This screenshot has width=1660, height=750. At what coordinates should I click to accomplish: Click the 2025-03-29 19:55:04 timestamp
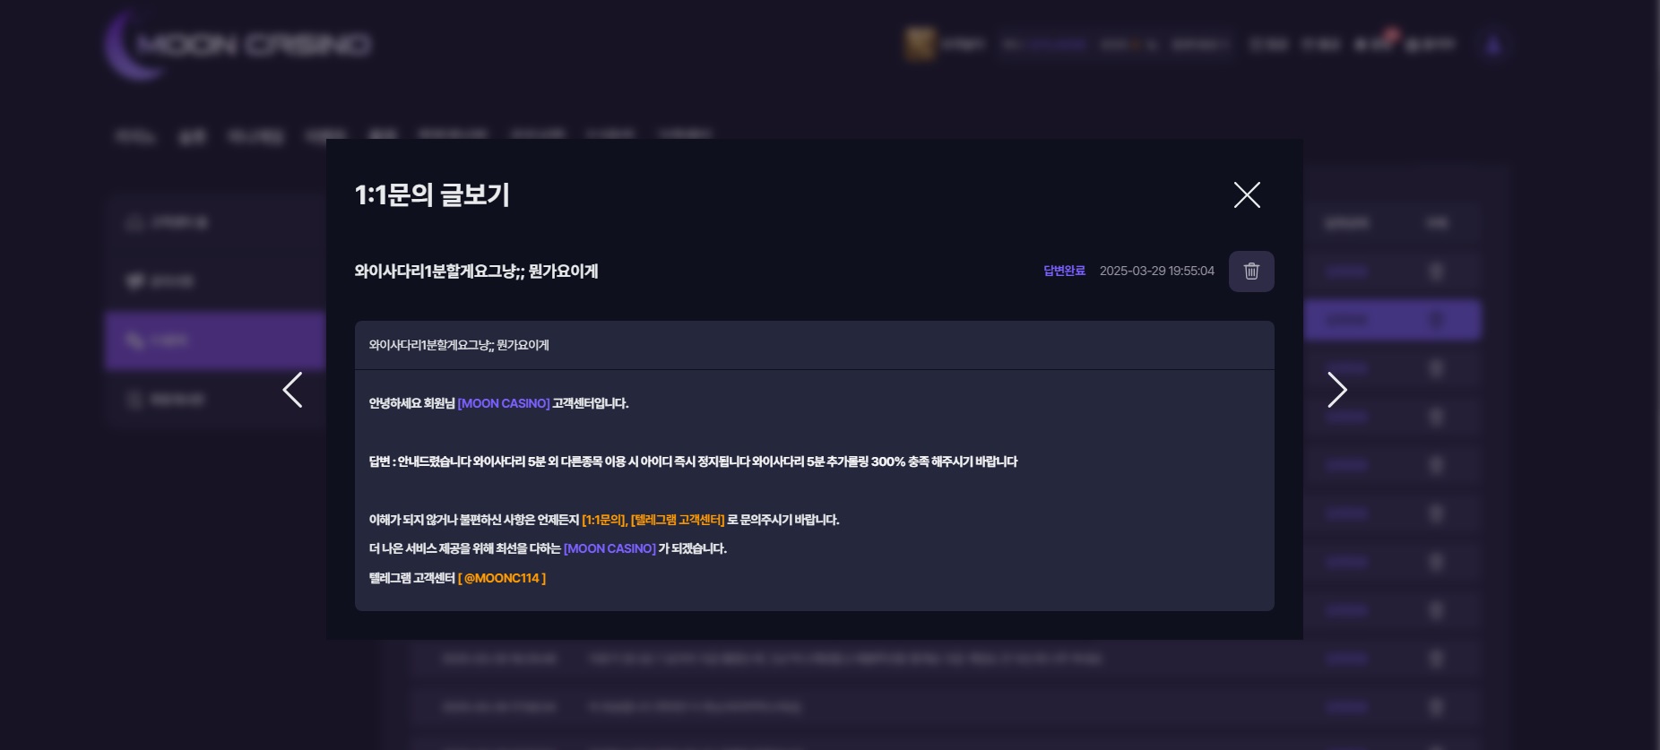click(1156, 271)
